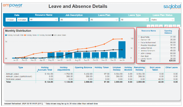This screenshot has width=183, height=107.
Task: Sort by the Holiday Accruals Total column header
Action: (x=45, y=69)
